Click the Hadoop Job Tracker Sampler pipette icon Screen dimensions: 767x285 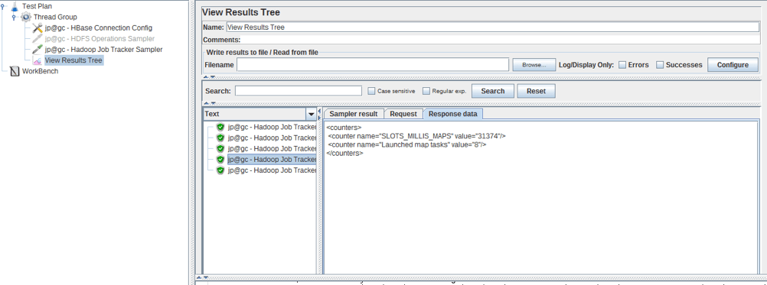pos(38,50)
